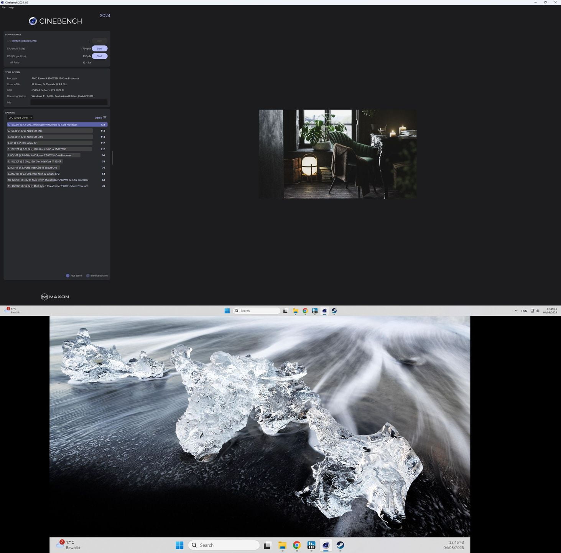Select the '4. 8C @ 2.5* GHz, Apple M1' row

coord(57,143)
